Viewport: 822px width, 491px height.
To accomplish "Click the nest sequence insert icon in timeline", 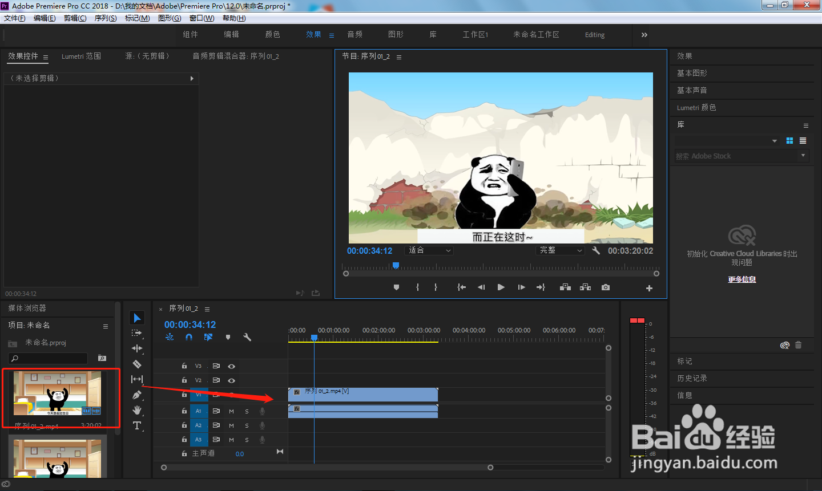I will tap(170, 337).
